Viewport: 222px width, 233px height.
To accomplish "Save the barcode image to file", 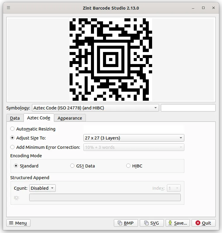I will pos(178,223).
